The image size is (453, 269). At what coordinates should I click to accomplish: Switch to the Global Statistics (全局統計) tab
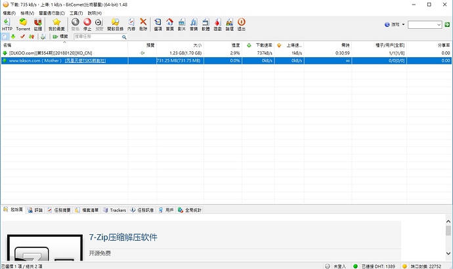pos(190,210)
